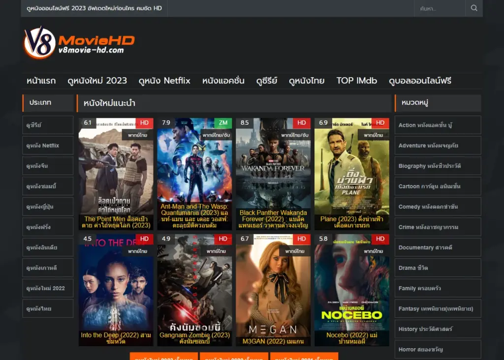
Task: Expand the ดูหนังจีน sidebar category
Action: coord(47,166)
